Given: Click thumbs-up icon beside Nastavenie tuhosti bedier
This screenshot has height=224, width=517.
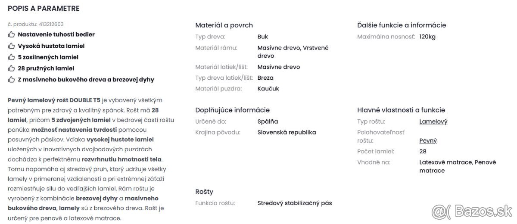Looking at the screenshot, I should click(x=11, y=34).
